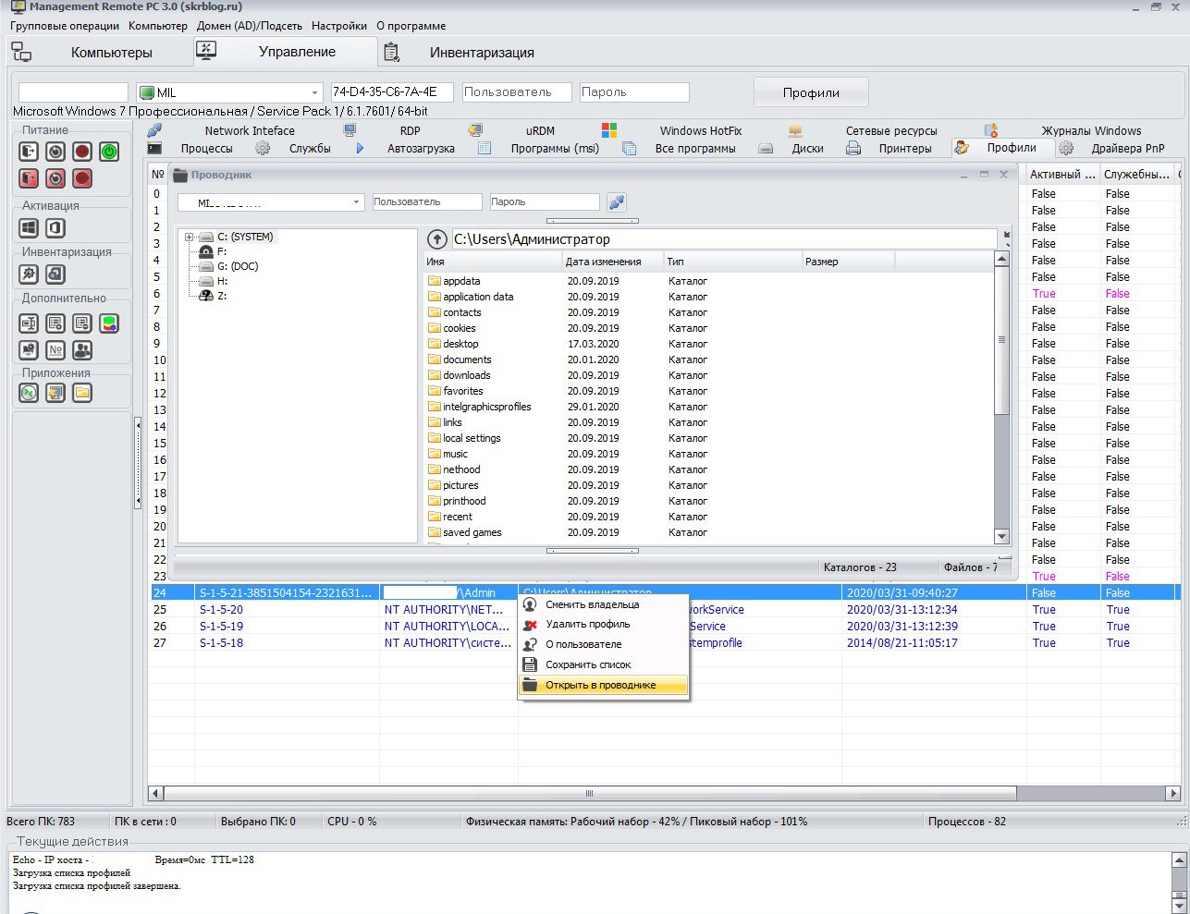Click the list-with-minus icon in Дополнительно
The image size is (1190, 914).
click(82, 323)
